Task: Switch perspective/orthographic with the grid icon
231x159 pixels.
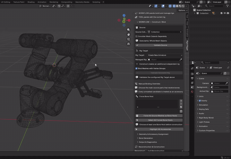Action: 128,44
